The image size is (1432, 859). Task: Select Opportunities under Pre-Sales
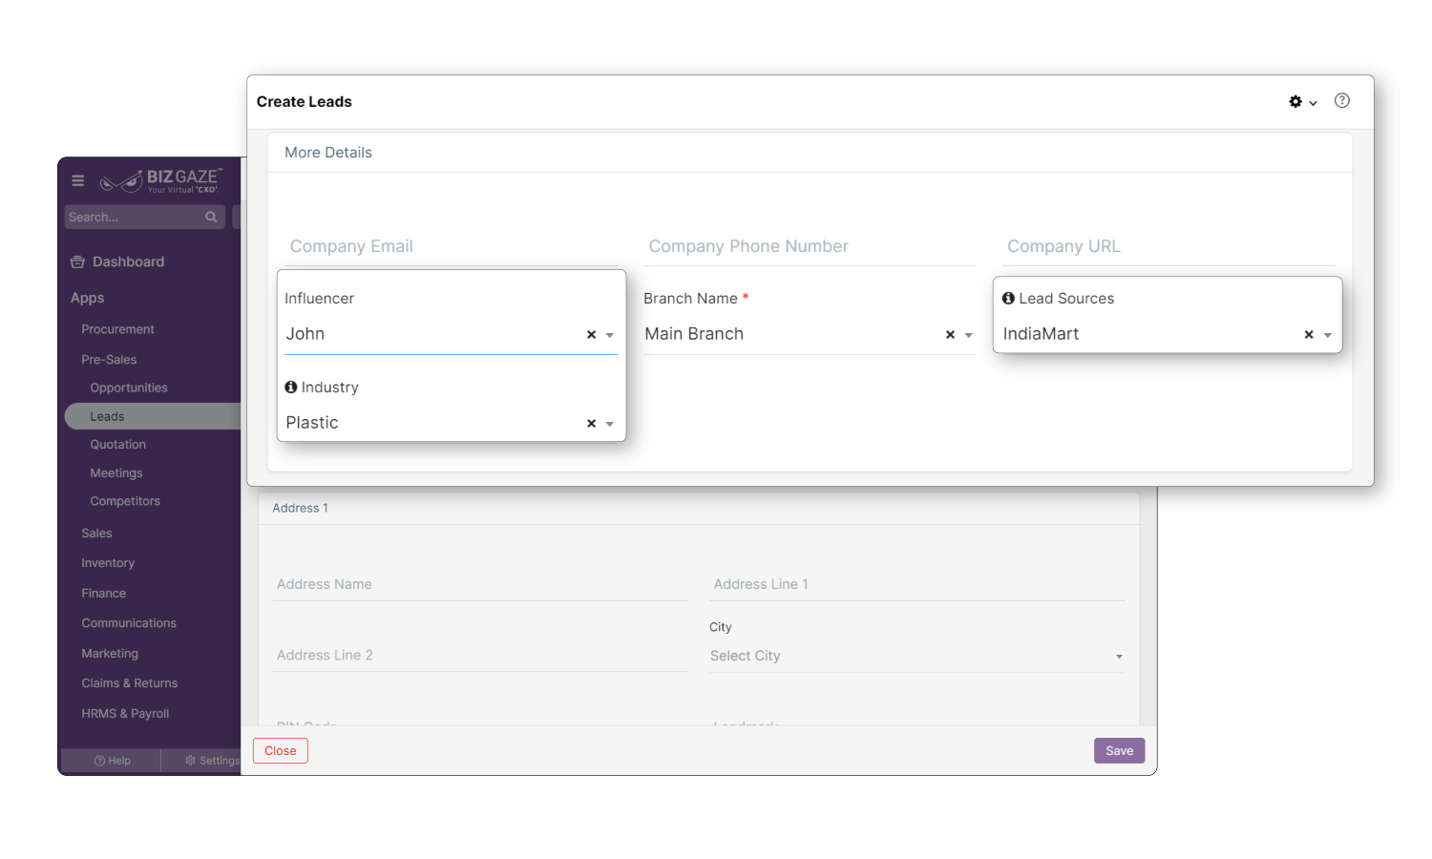(129, 388)
